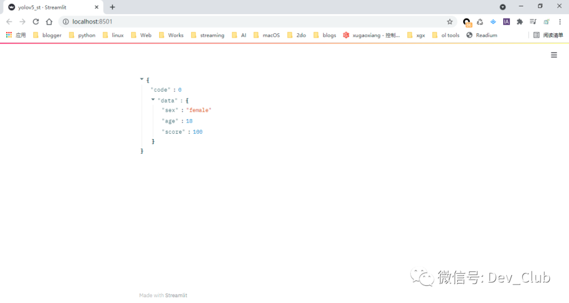Image resolution: width=569 pixels, height=303 pixels.
Task: Open the python bookmark folder
Action: pos(82,35)
